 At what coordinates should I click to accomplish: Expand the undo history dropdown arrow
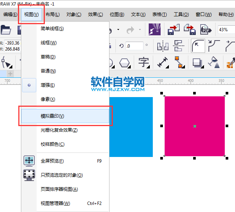point(118,29)
